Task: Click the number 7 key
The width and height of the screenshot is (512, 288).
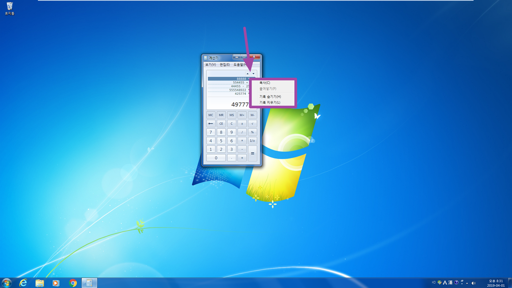Action: 211,132
